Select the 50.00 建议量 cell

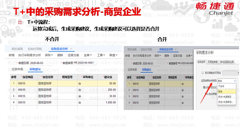point(107,83)
